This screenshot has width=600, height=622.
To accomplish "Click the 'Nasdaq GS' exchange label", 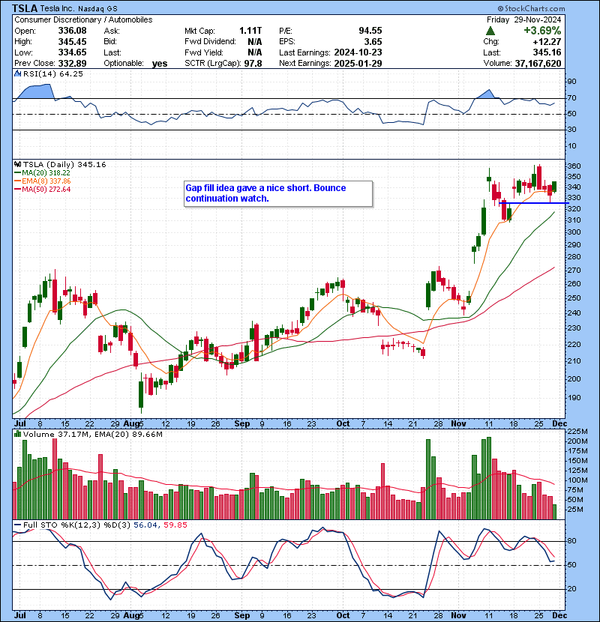I will tap(97, 9).
